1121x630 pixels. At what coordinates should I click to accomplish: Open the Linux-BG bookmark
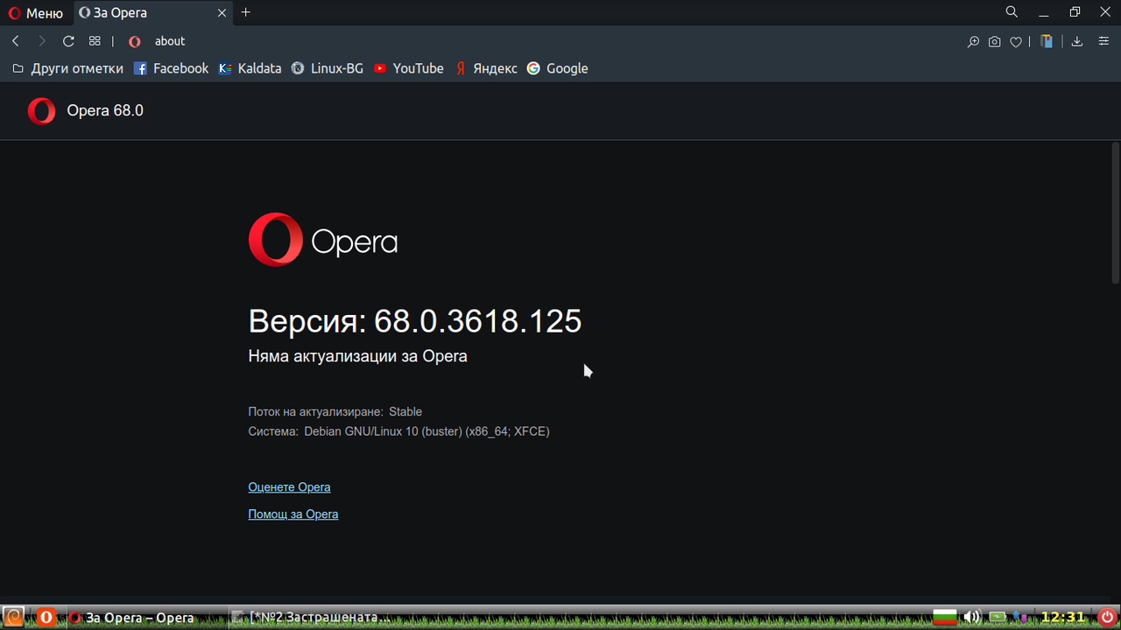pos(328,68)
